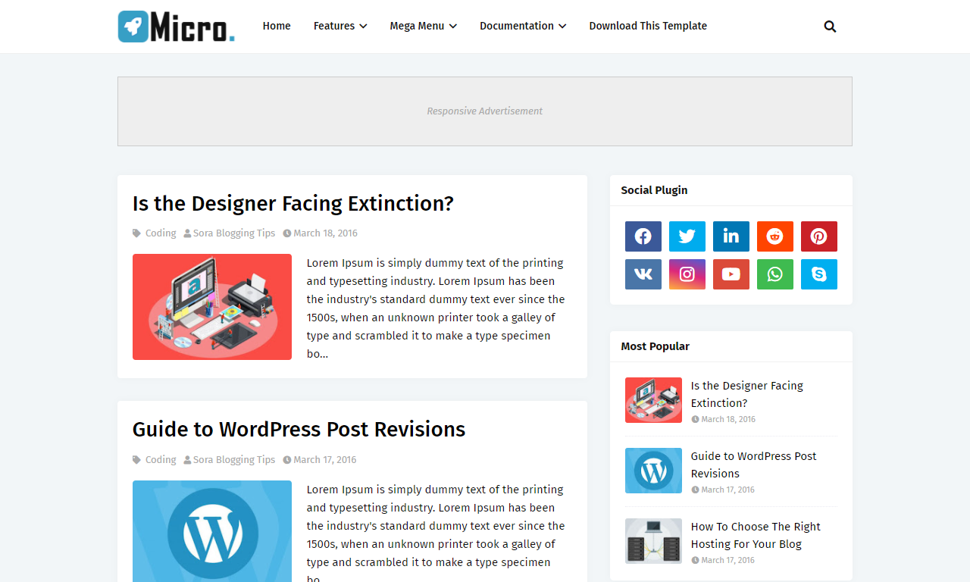The image size is (970, 582).
Task: Open the large WordPress logo post thumbnail
Action: [212, 531]
